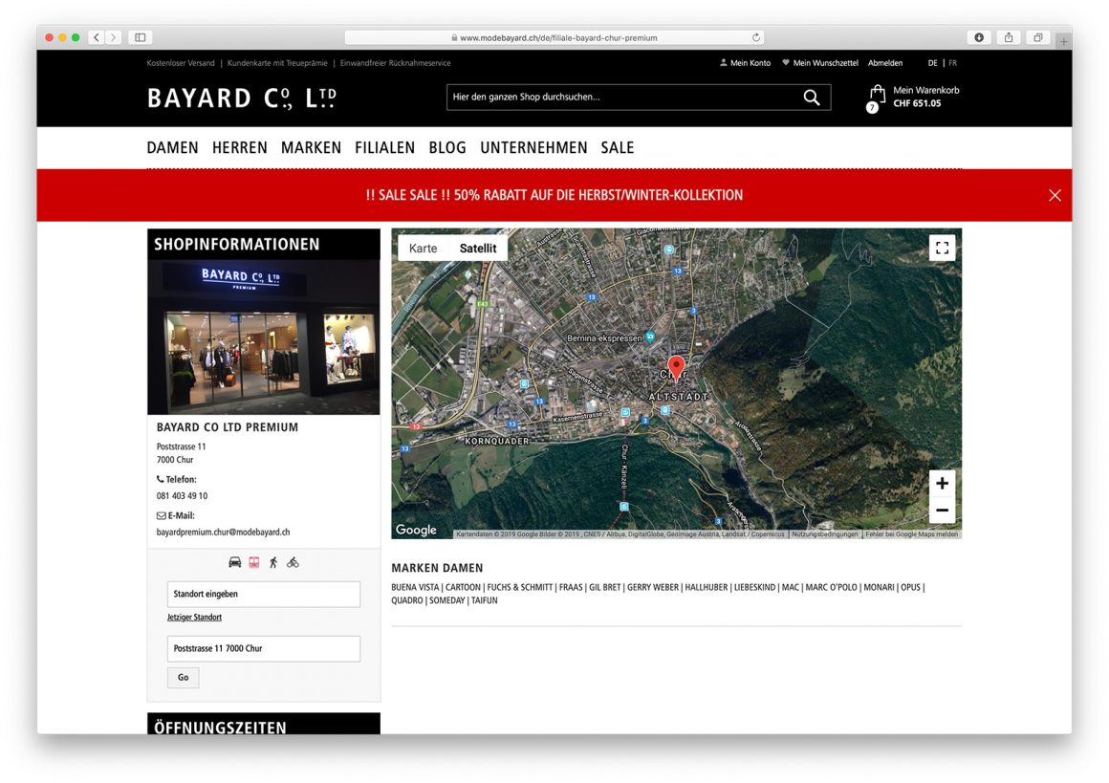Click the Poststrasse 11 destination field
The image size is (1109, 783).
264,648
